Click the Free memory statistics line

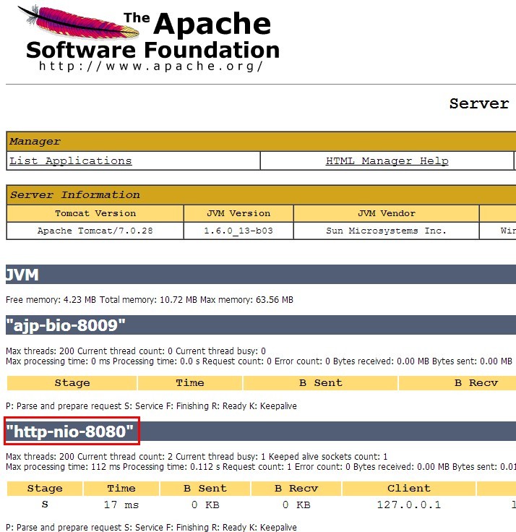150,300
